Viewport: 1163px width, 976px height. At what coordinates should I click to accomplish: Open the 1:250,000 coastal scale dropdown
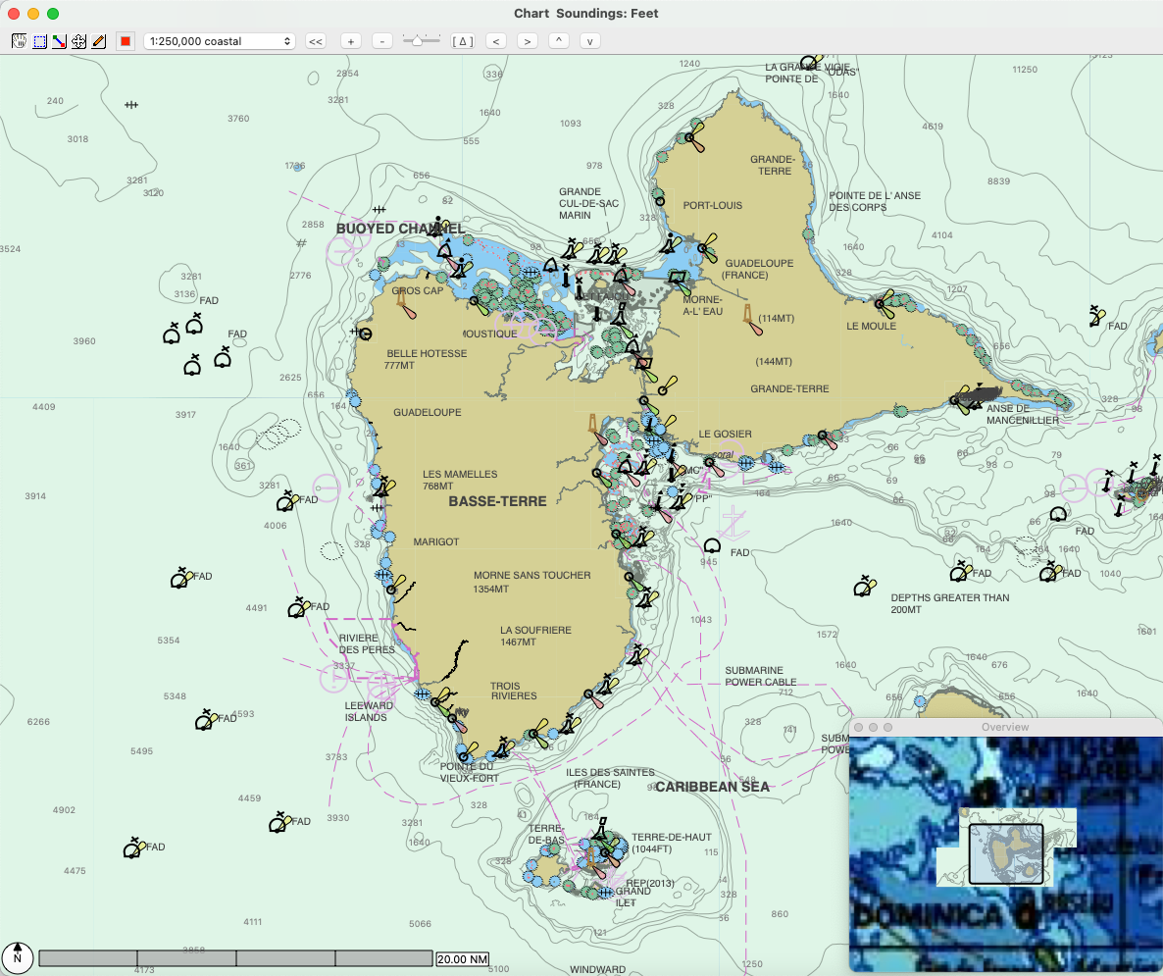point(220,40)
